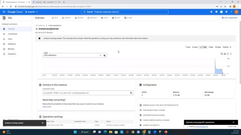Viewport: 241px width, 135px height.
Task: Select the 1 hour time range
Action: point(188,47)
